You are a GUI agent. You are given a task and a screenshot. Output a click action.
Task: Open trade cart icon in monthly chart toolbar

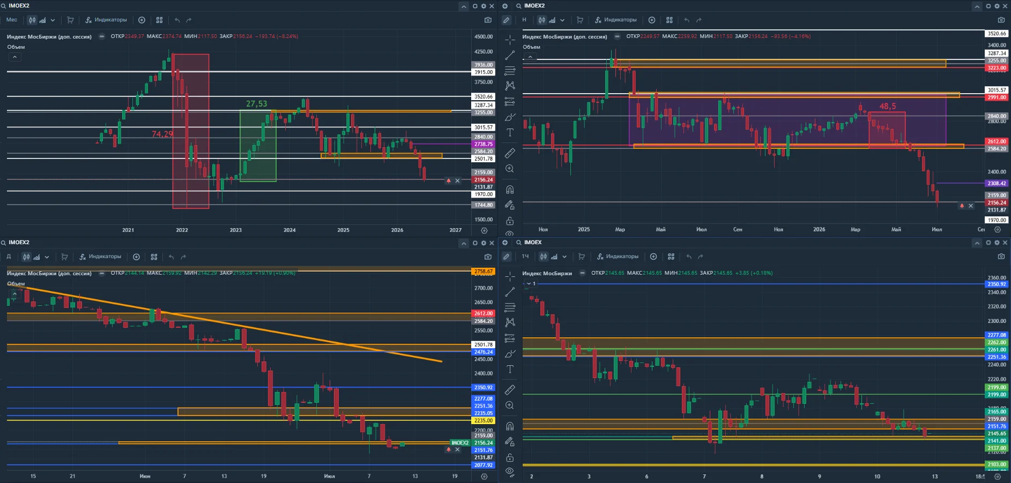(70, 20)
